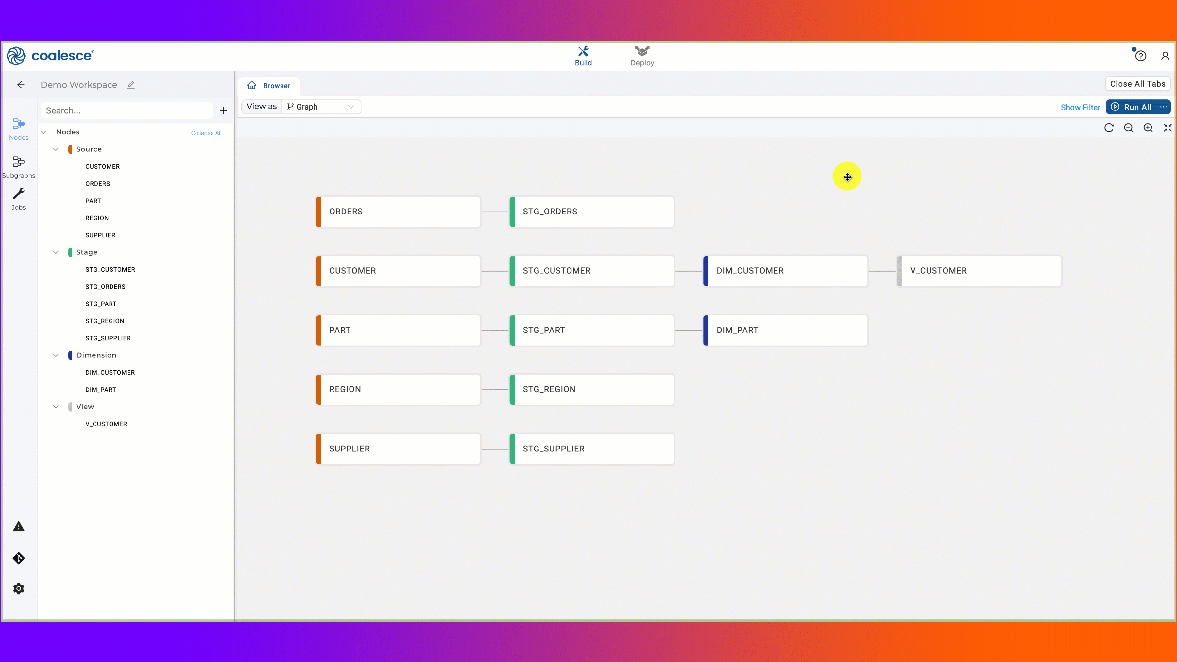1177x662 pixels.
Task: Refresh the graph layout
Action: 1109,127
